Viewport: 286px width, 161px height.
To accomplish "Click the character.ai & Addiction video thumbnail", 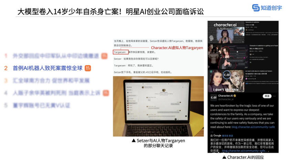I will pos(226,32).
